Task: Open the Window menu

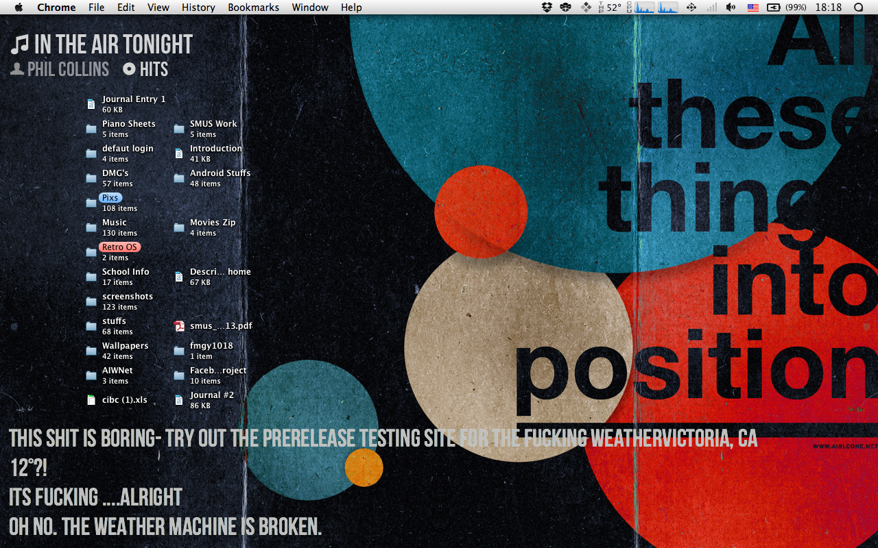Action: tap(310, 8)
